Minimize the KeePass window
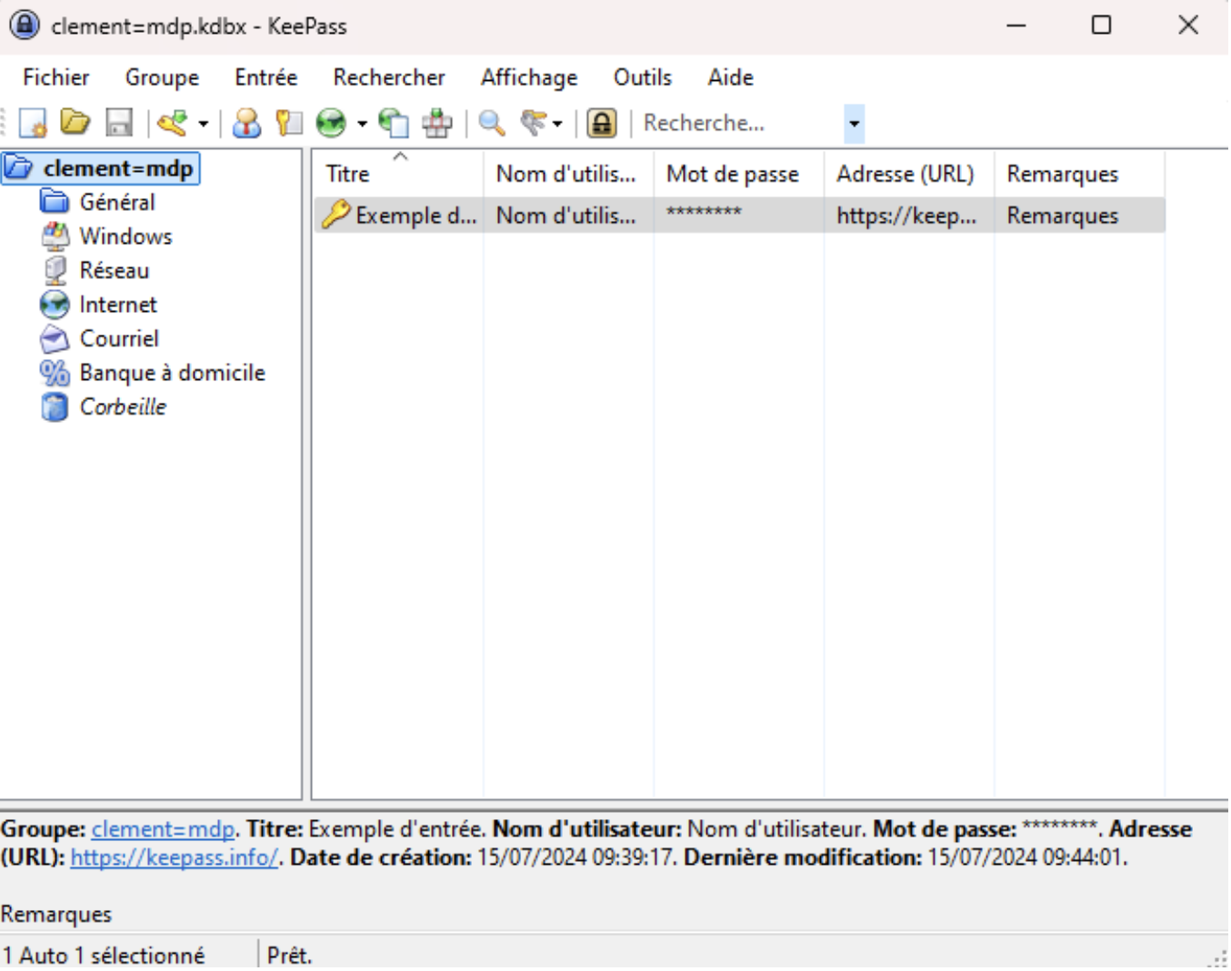The image size is (1231, 971). point(1016,25)
